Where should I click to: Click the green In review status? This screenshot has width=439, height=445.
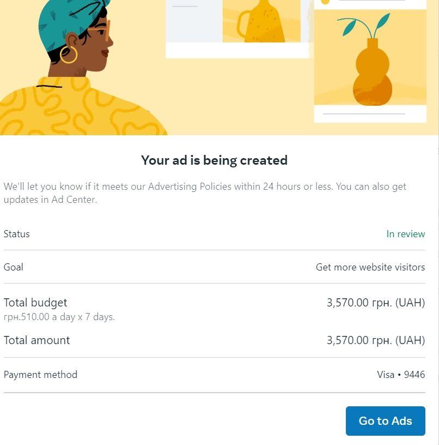(x=405, y=234)
